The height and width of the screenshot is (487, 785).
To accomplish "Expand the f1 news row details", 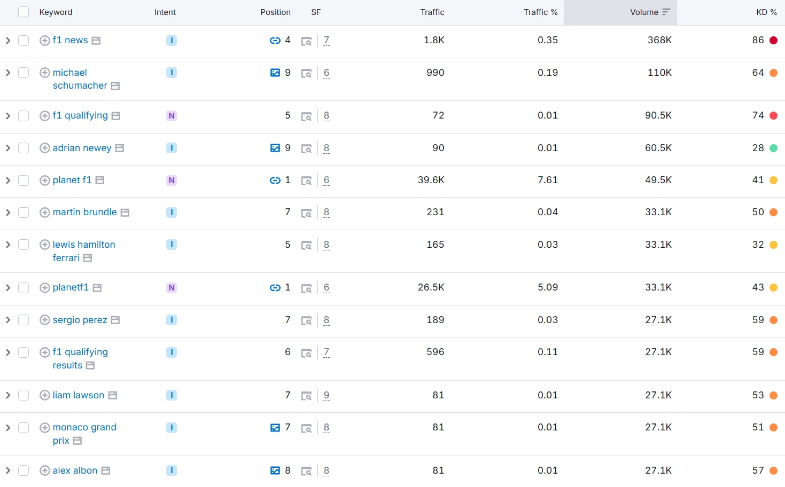I will tap(8, 41).
